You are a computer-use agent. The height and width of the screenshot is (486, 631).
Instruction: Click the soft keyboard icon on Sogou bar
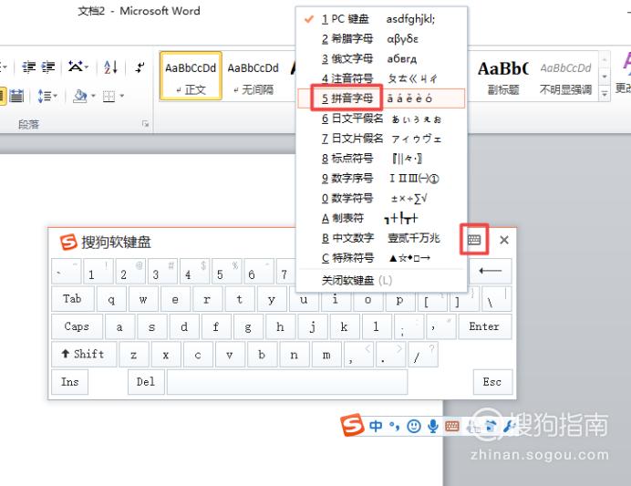[452, 426]
